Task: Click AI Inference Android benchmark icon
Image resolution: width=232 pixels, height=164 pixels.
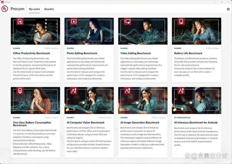Action: [x=181, y=91]
